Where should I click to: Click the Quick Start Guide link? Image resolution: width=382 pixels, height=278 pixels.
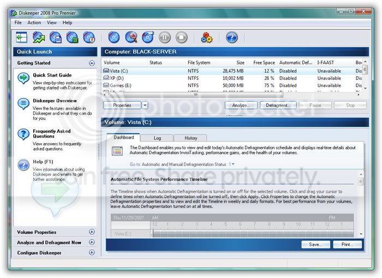(52, 75)
